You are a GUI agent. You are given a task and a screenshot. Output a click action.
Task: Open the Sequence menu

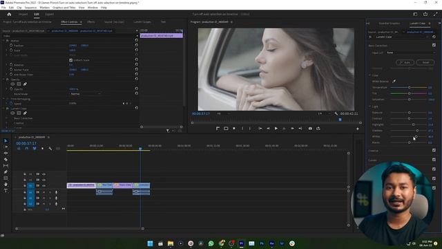tap(30, 8)
